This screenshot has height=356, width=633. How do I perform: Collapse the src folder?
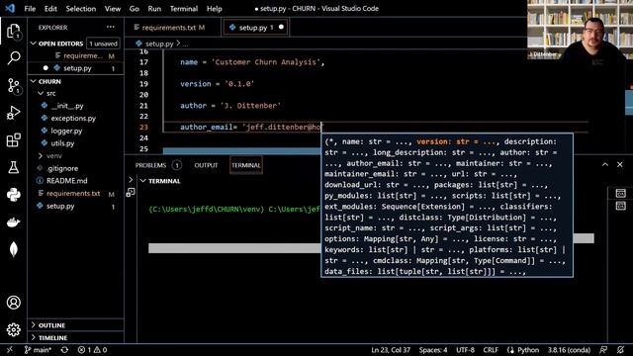41,93
